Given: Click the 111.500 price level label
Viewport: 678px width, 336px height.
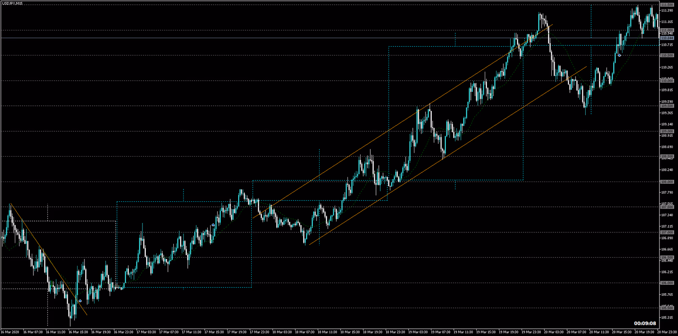Looking at the screenshot, I should coord(667,5).
